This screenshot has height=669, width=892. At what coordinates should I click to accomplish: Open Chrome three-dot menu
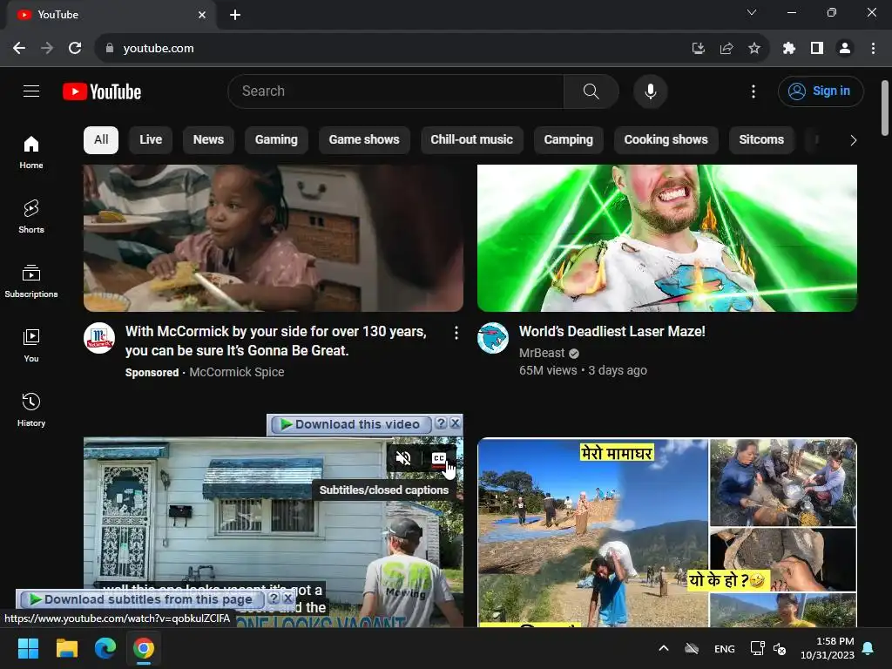(x=873, y=49)
